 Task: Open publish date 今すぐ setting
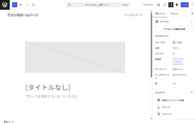click(176, 48)
